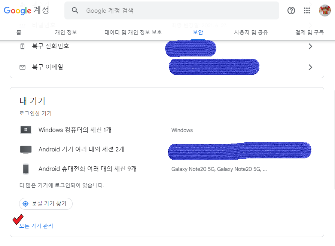Click the 복구 이메일 envelope icon
The width and height of the screenshot is (335, 246).
point(22,67)
